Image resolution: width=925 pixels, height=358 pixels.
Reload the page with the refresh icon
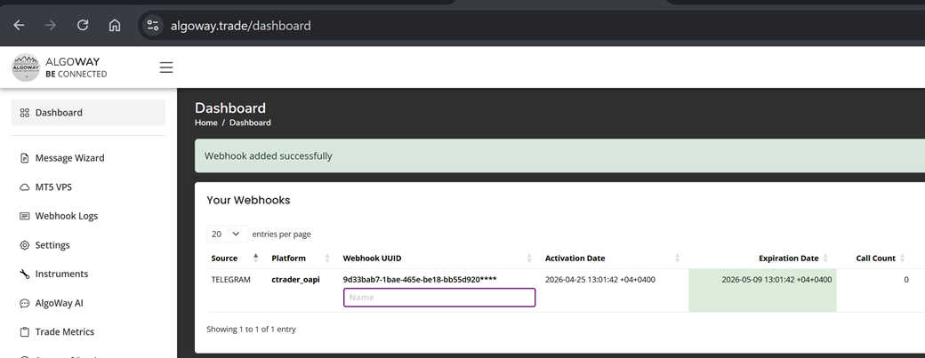83,26
